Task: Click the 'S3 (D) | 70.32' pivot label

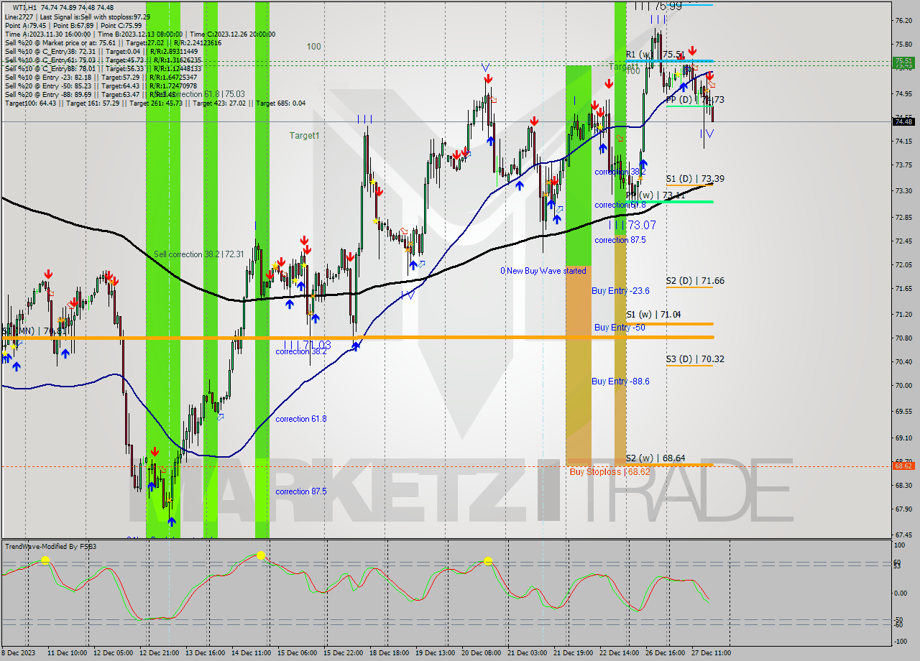Action: [694, 359]
